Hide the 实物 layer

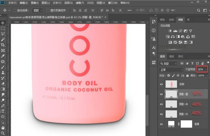(x=161, y=84)
